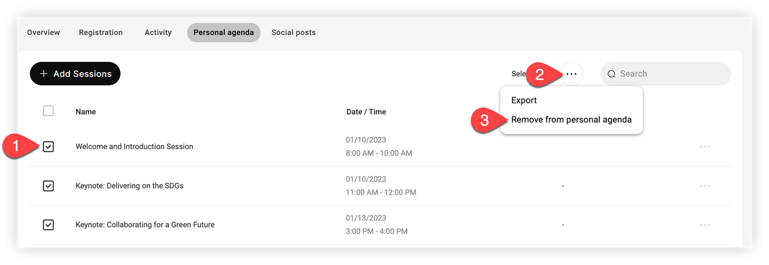Open the top three-dot bulk actions menu

point(571,74)
